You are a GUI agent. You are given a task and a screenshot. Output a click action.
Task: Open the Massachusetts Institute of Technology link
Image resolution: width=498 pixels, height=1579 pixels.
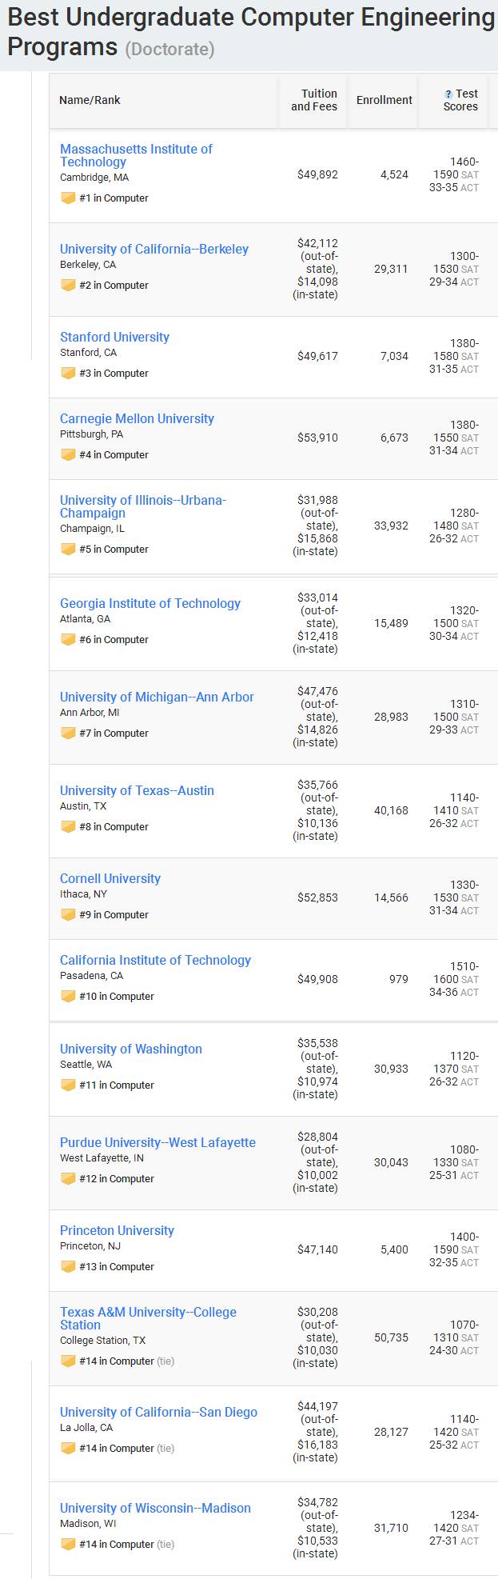[136, 155]
